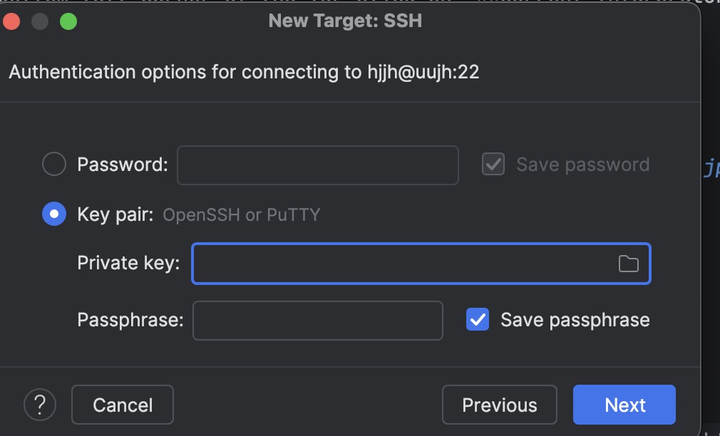The width and height of the screenshot is (720, 436).
Task: Click the Save passphrase label text
Action: (x=575, y=320)
